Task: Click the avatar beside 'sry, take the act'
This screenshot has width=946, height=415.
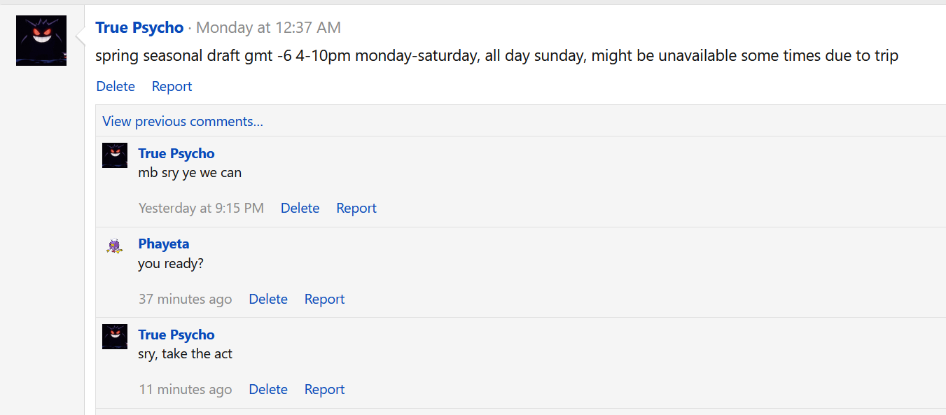Action: [115, 337]
